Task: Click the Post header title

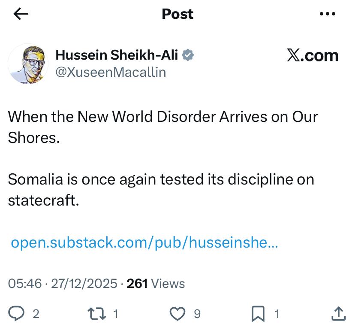Action: click(x=177, y=14)
